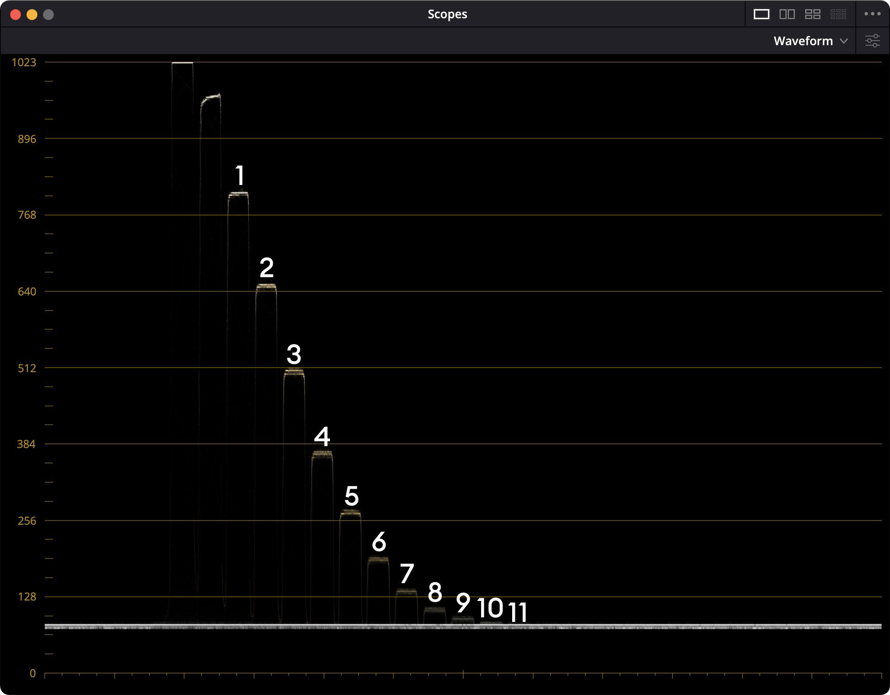Screen dimensions: 890x695
Task: Open the Waveform scope type dropdown
Action: point(803,41)
